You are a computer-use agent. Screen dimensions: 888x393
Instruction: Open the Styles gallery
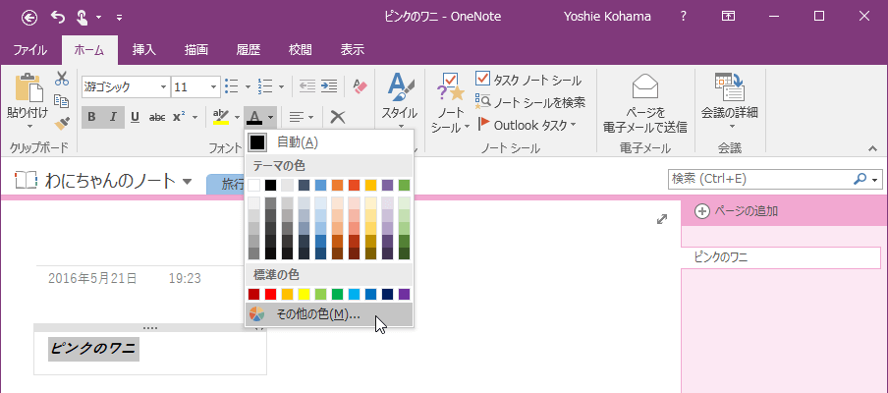[x=400, y=102]
